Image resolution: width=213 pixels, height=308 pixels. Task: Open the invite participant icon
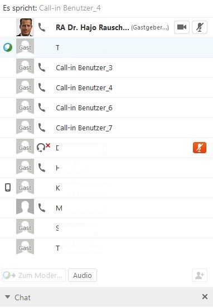tap(200, 275)
